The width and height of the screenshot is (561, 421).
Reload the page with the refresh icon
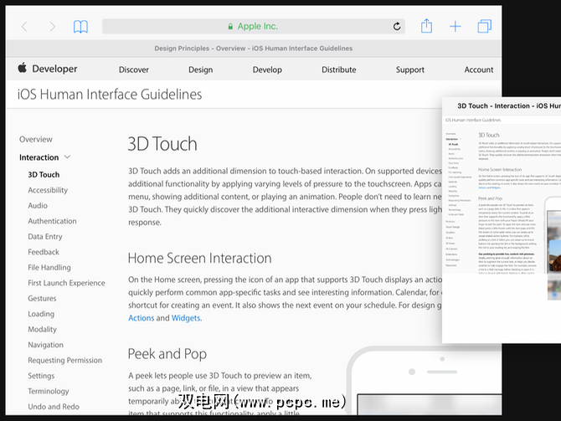click(397, 26)
